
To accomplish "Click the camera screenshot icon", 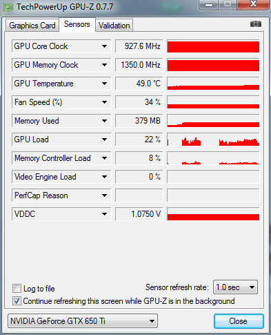I will pos(256,24).
